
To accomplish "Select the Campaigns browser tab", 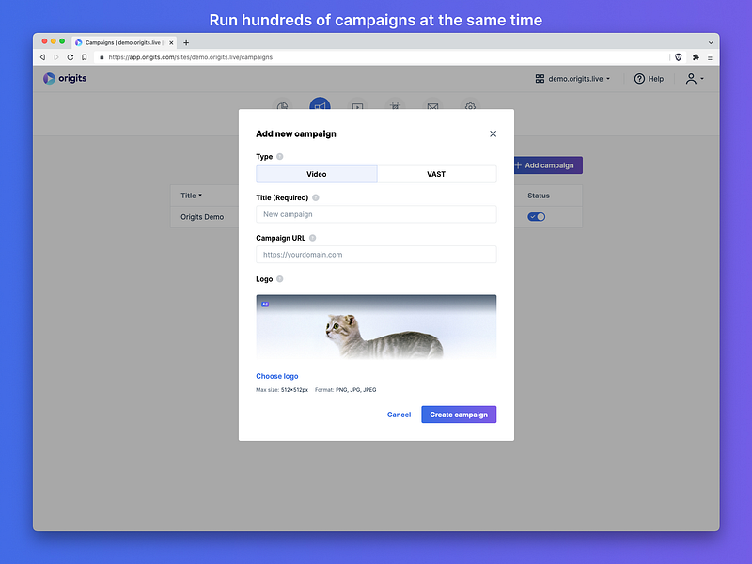I will point(124,42).
